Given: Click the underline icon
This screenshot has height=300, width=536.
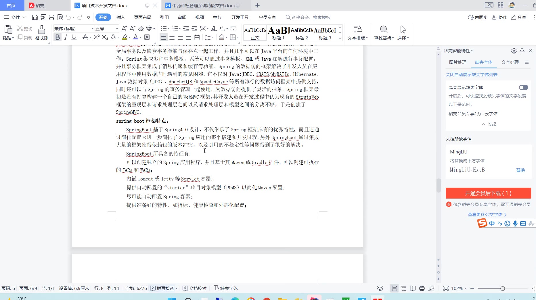Looking at the screenshot, I should pos(74,37).
